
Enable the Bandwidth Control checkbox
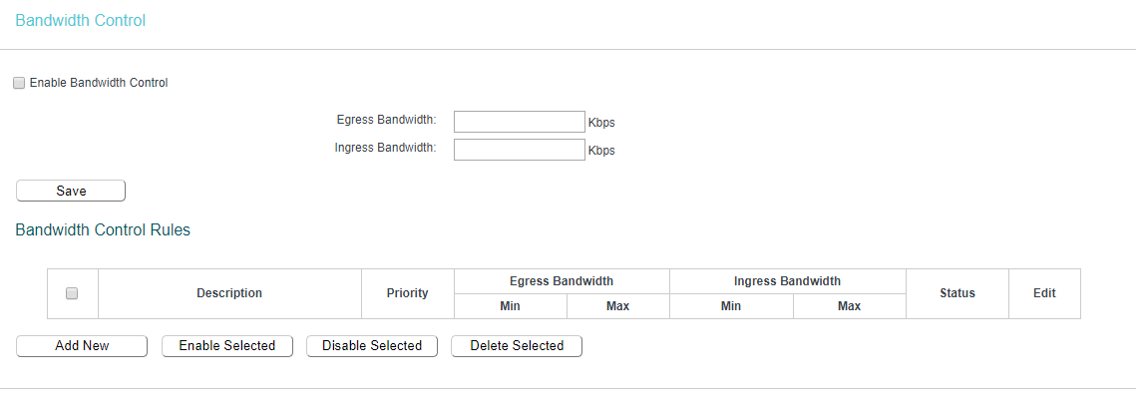point(19,84)
